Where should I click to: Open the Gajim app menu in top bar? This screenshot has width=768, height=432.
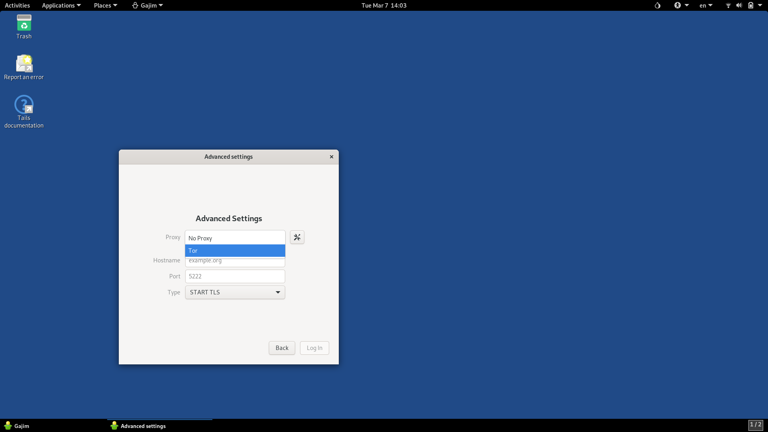(148, 6)
